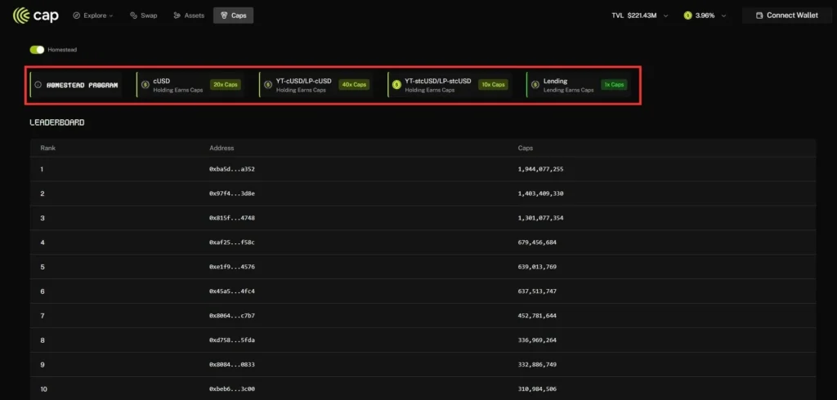Image resolution: width=837 pixels, height=400 pixels.
Task: Open the YT-stcUSD/LP-stcUSD card
Action: pyautogui.click(x=450, y=85)
